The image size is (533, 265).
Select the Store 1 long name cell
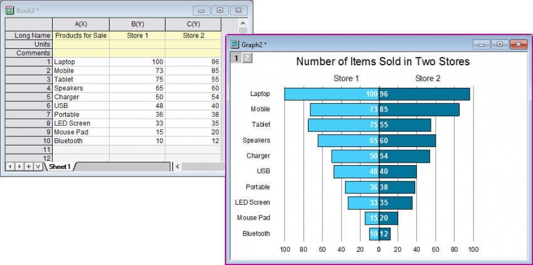point(137,35)
